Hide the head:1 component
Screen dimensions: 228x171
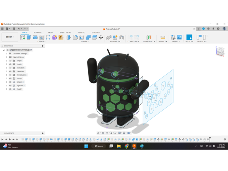[x=10, y=89]
